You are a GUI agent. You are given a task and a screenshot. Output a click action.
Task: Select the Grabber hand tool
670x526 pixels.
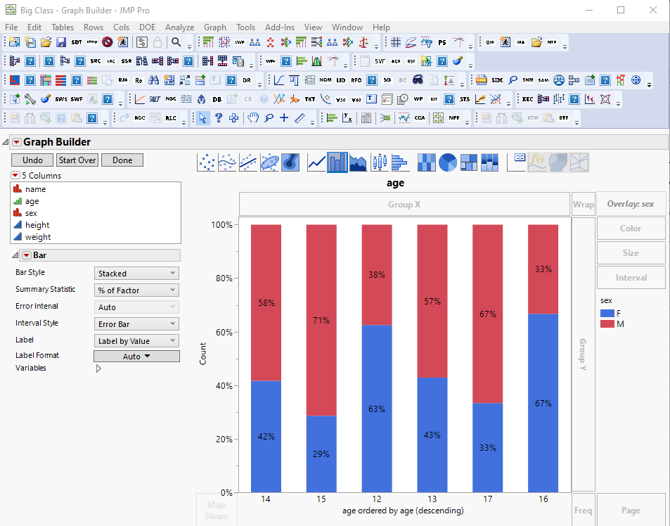click(252, 118)
